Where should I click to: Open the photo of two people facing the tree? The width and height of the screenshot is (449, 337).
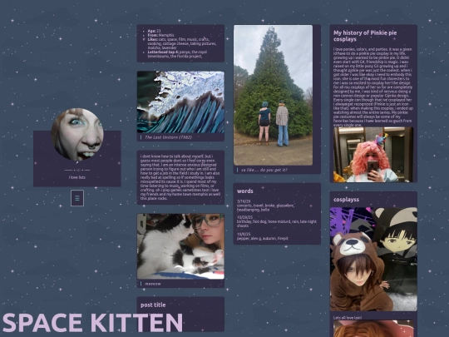pos(274,95)
